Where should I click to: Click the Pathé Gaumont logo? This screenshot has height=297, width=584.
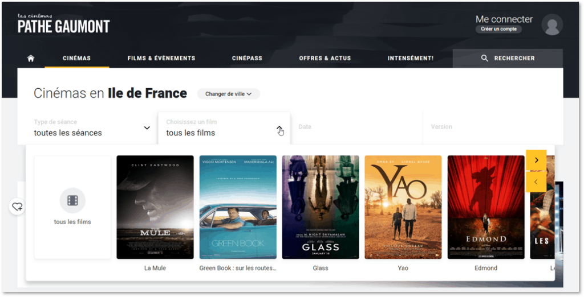[x=63, y=24]
